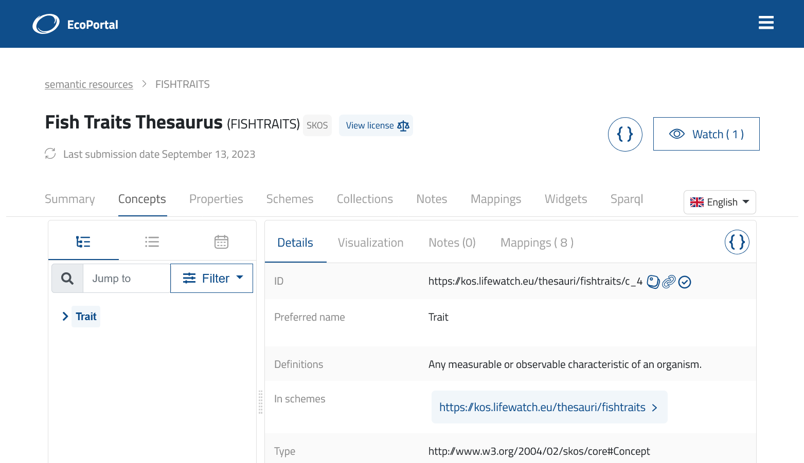Click the panel resize handle divider
Screen dimensions: 804x463
point(260,402)
